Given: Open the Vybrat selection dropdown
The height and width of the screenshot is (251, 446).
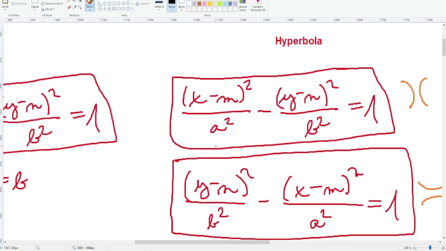Looking at the screenshot, I should click(x=35, y=8).
